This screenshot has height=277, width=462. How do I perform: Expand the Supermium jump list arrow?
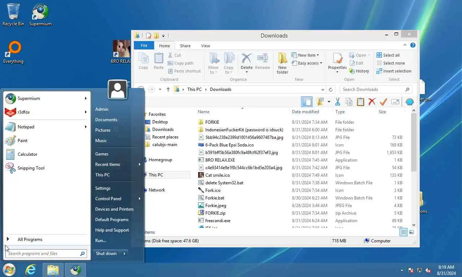coord(86,98)
